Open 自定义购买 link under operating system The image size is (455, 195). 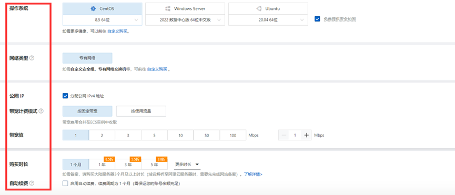[x=117, y=32]
